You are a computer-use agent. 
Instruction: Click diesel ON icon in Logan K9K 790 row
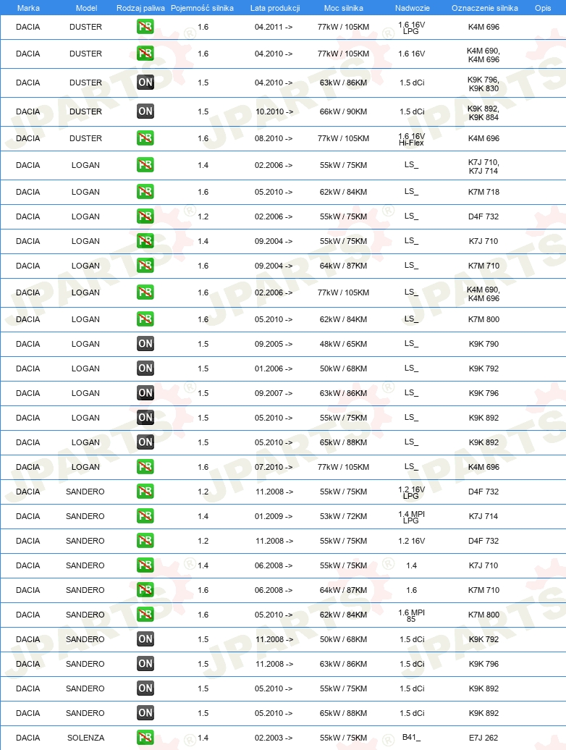(x=145, y=343)
